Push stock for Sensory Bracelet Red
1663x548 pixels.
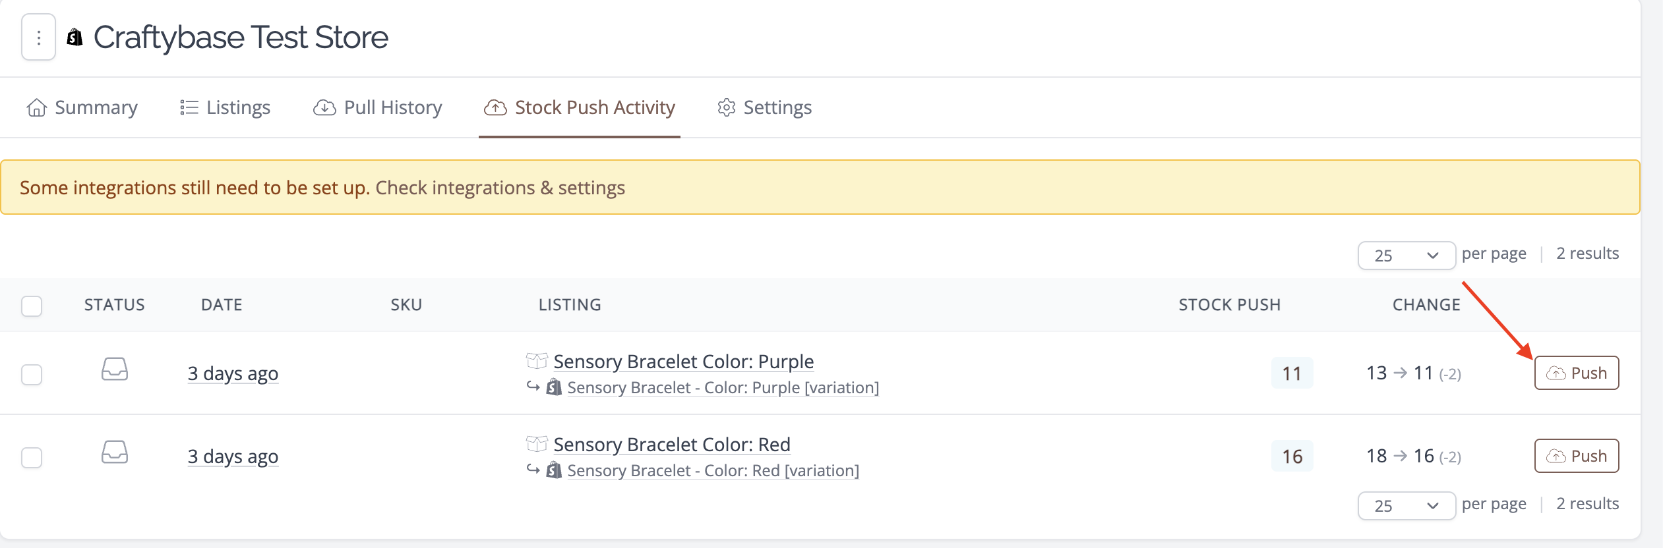1577,456
